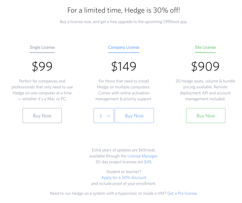Click the $99 price
The width and height of the screenshot is (242, 203).
click(x=42, y=67)
